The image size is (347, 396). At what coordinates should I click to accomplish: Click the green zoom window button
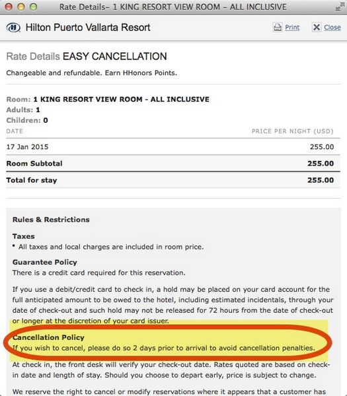click(x=34, y=7)
